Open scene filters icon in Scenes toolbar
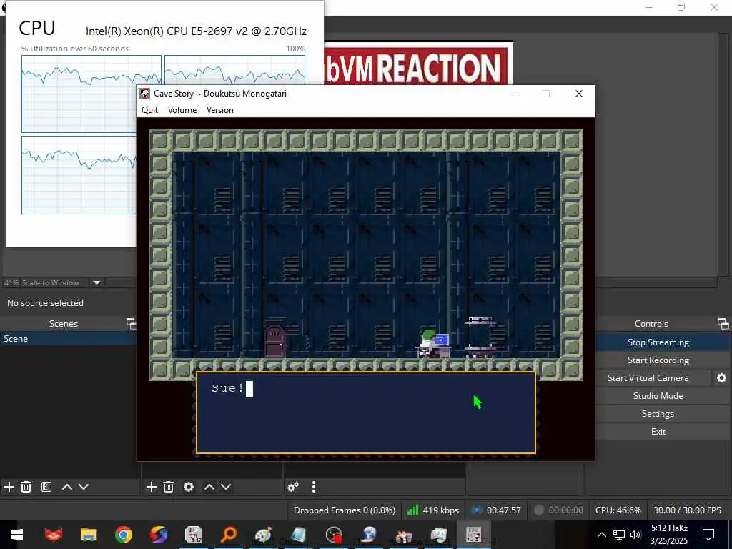Screen dimensions: 732x549 pyautogui.click(x=46, y=487)
